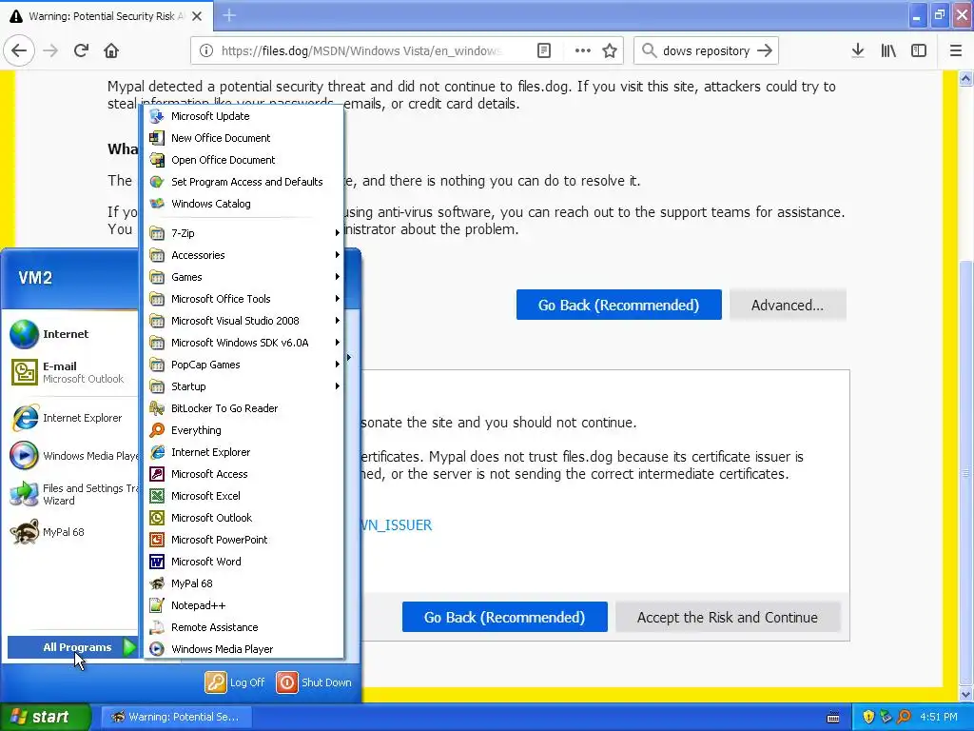Image resolution: width=974 pixels, height=731 pixels.
Task: Open pinned E-mail Microsoft Outlook item
Action: point(72,372)
